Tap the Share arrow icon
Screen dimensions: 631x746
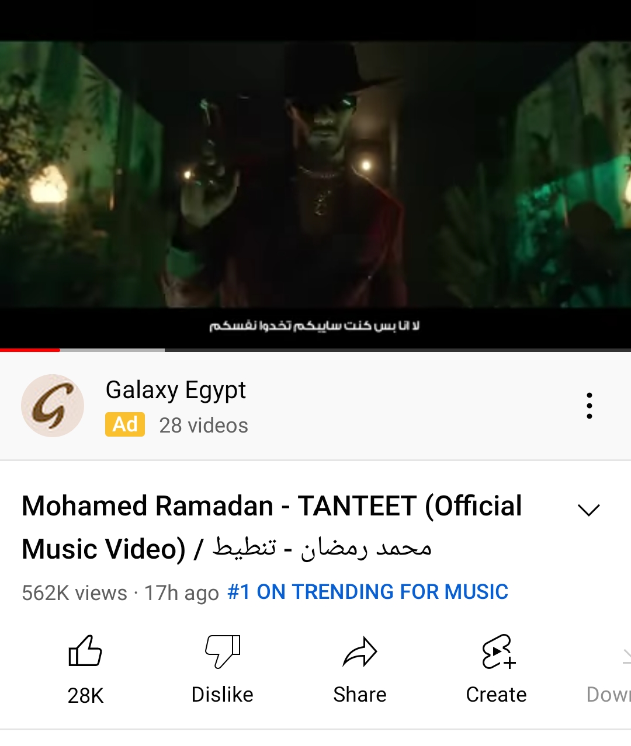(360, 651)
